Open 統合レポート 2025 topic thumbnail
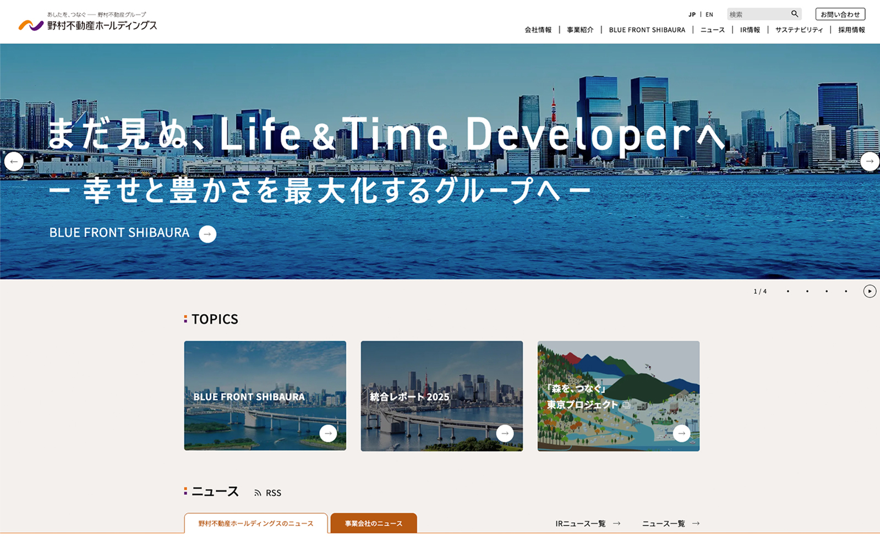Screen dimensions: 880x549 [442, 396]
